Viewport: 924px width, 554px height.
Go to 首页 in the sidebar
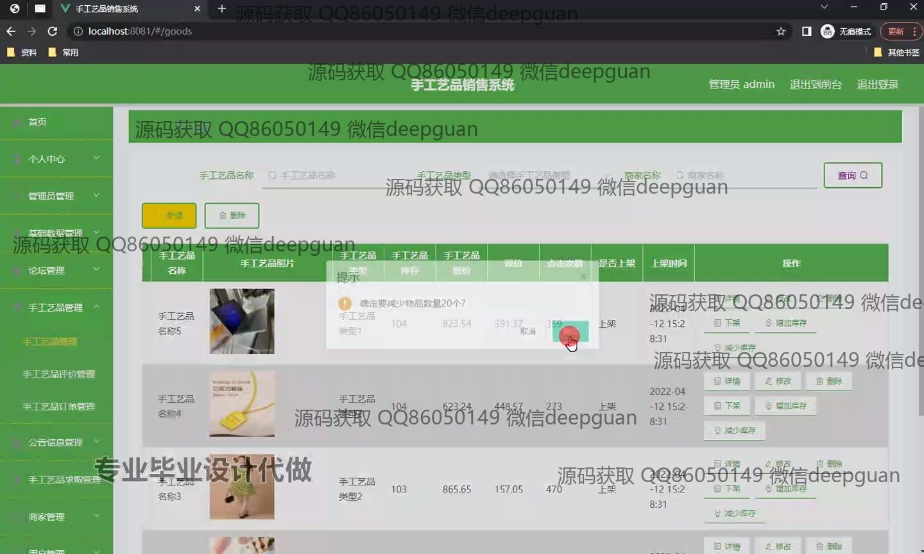tap(56, 122)
